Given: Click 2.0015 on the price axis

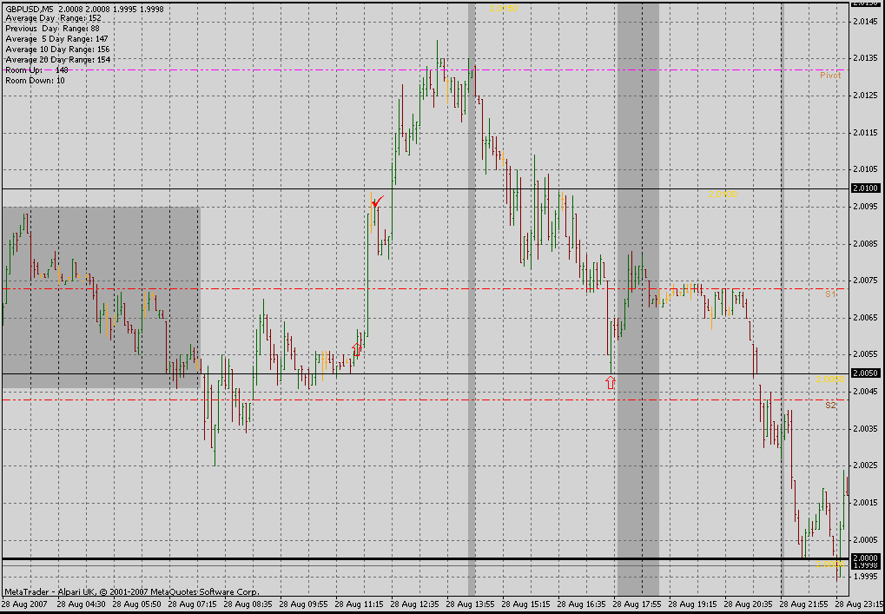Looking at the screenshot, I should (x=866, y=503).
